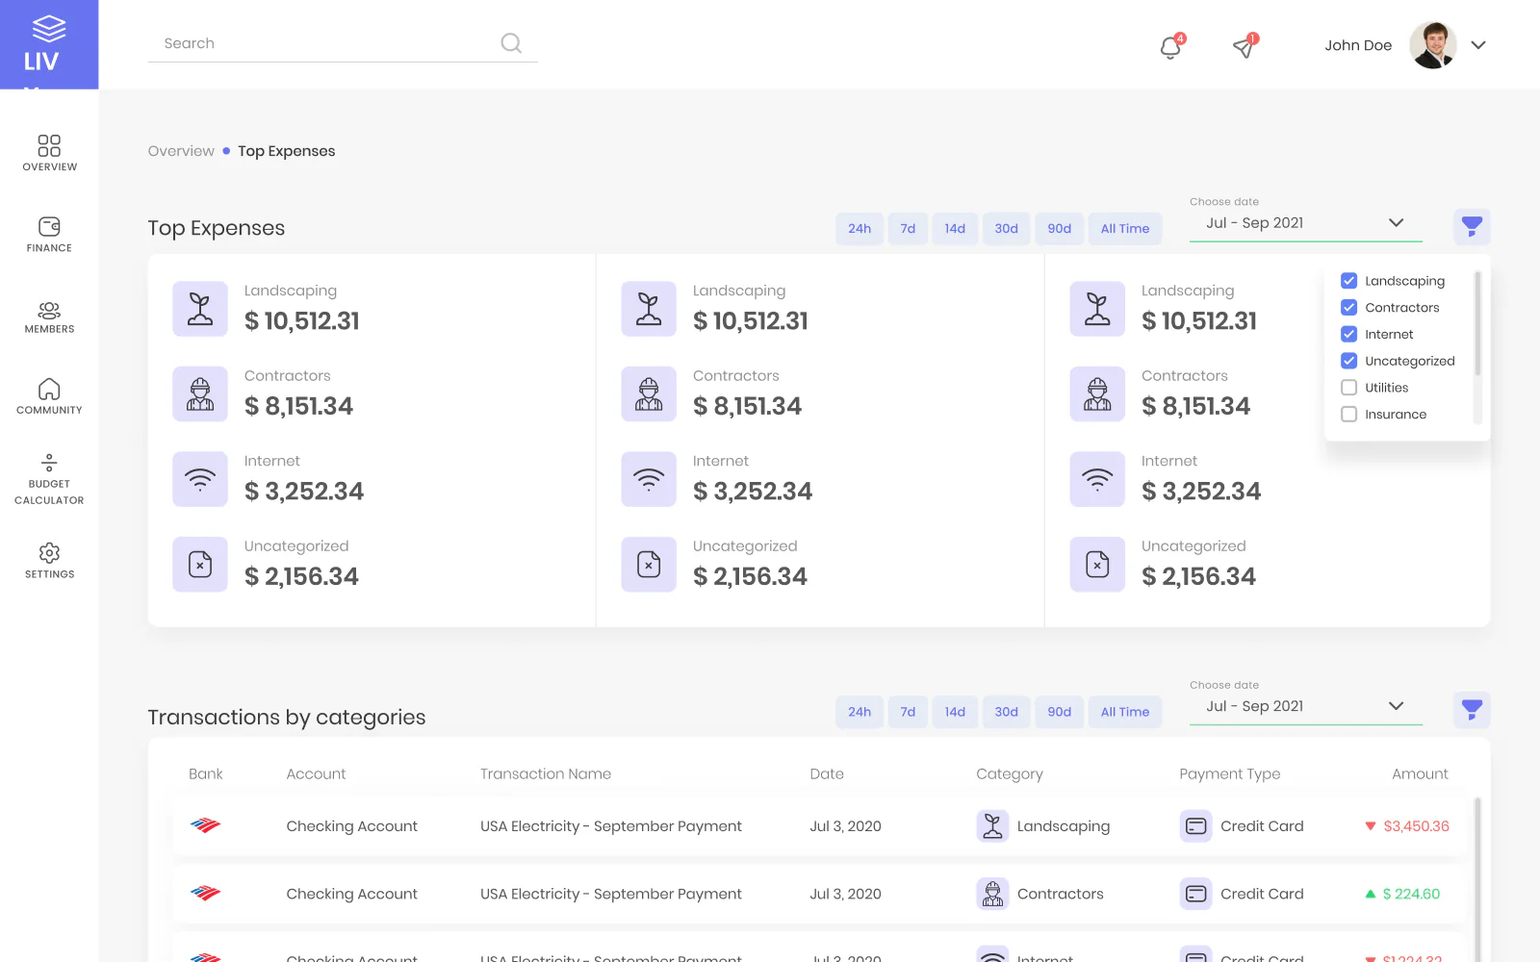Select 24h range for Transactions by categories

(x=860, y=712)
